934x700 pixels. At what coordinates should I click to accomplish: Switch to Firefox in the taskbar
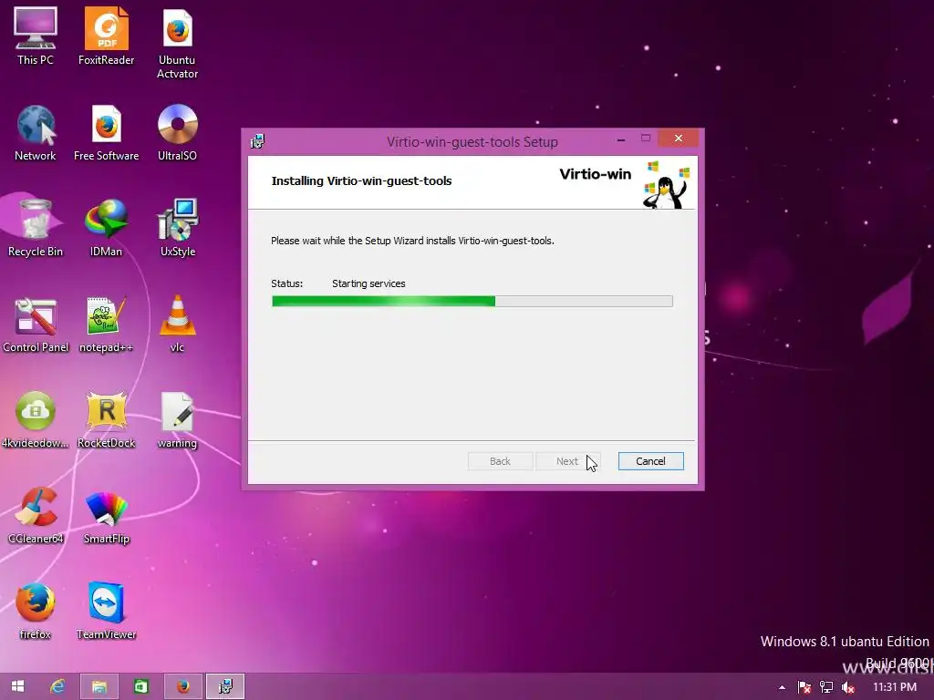[182, 686]
